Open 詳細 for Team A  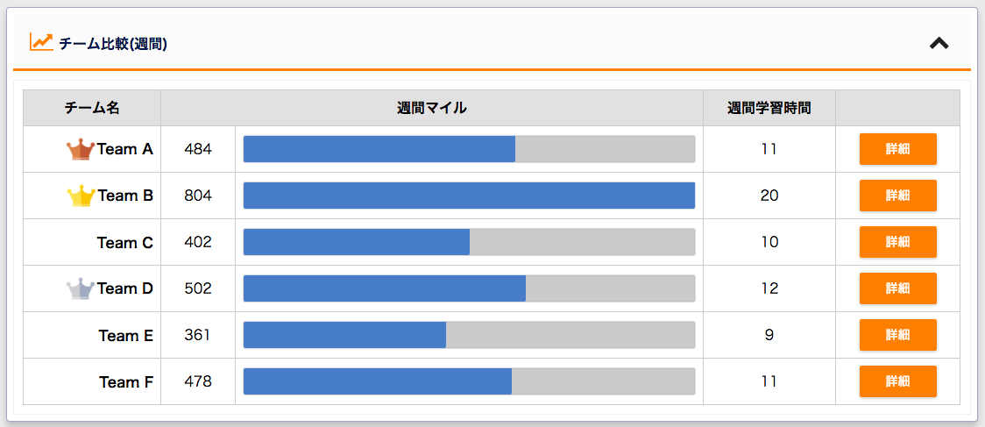(x=897, y=149)
